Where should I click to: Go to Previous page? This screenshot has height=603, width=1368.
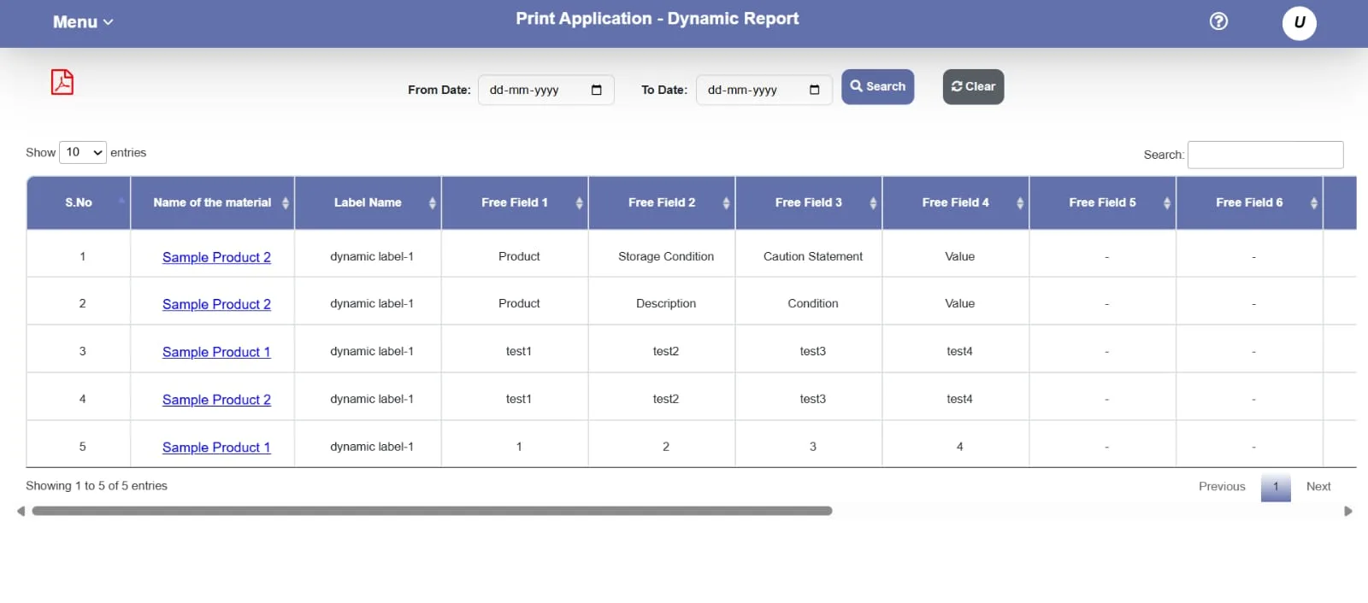click(1222, 486)
